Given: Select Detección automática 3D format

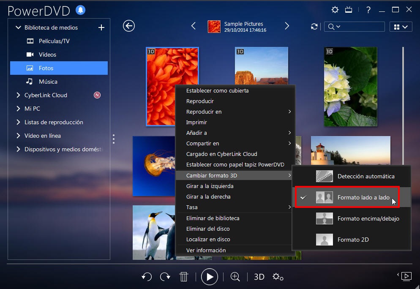Looking at the screenshot, I should [352, 176].
